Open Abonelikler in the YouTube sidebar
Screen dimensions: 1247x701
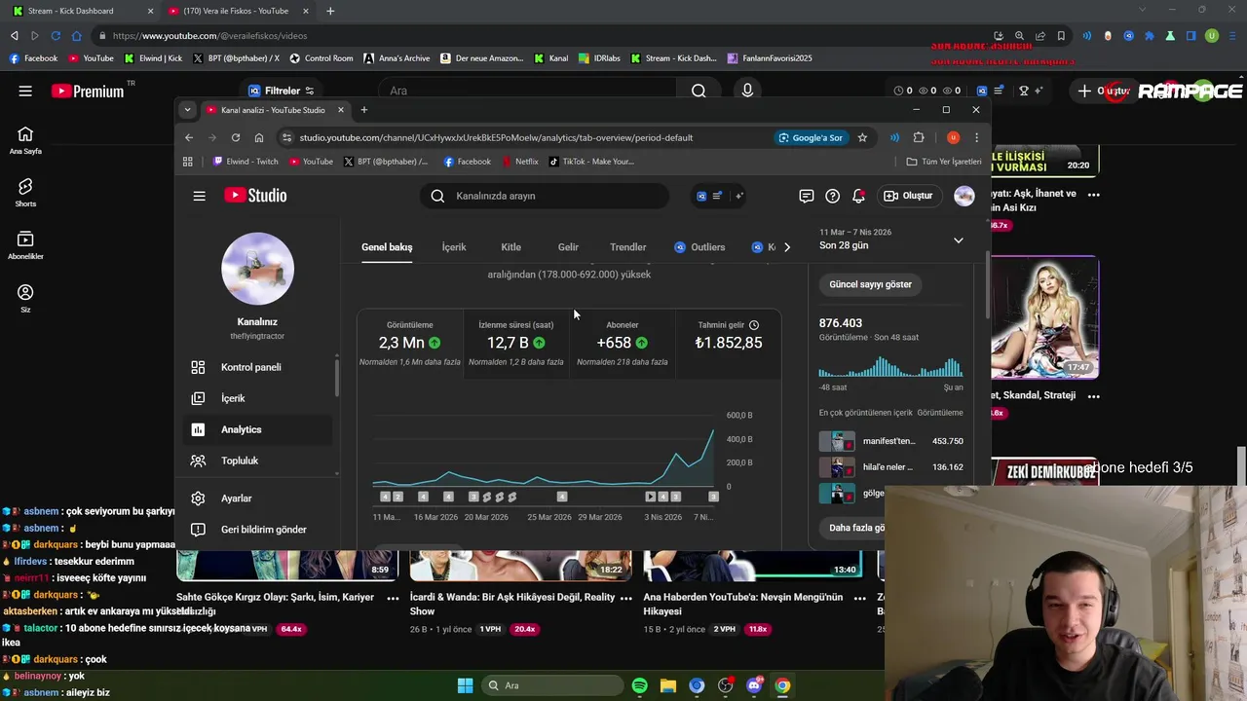click(25, 244)
